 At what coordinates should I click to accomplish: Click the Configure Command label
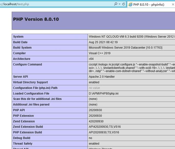coord(27,64)
